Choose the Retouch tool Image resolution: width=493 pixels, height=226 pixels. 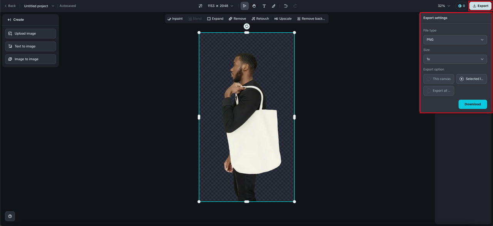tap(260, 18)
